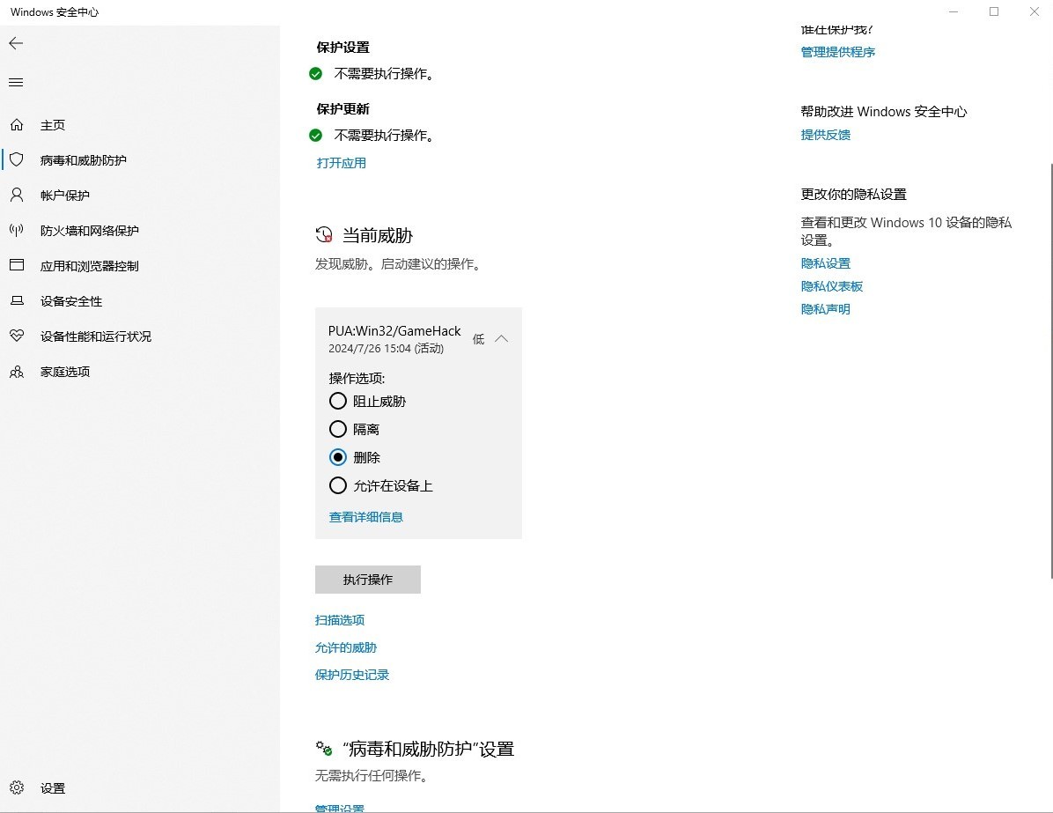Click the 低 severity label
The image size is (1053, 813).
(x=478, y=338)
